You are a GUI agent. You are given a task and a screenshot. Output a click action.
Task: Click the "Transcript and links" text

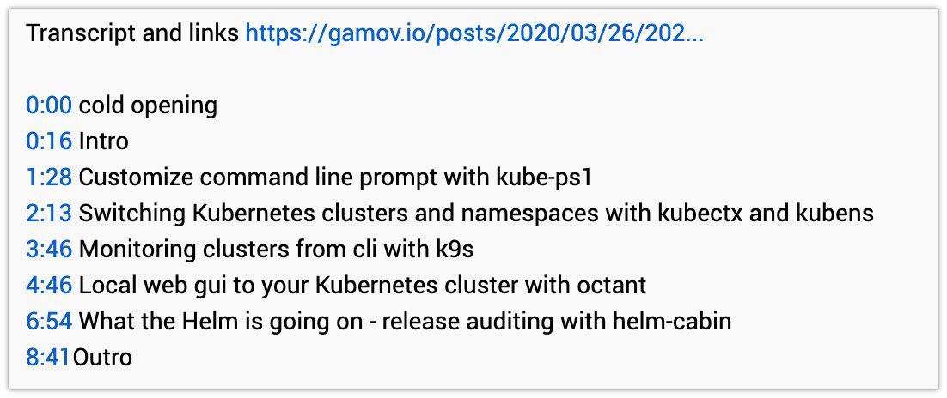tap(132, 34)
